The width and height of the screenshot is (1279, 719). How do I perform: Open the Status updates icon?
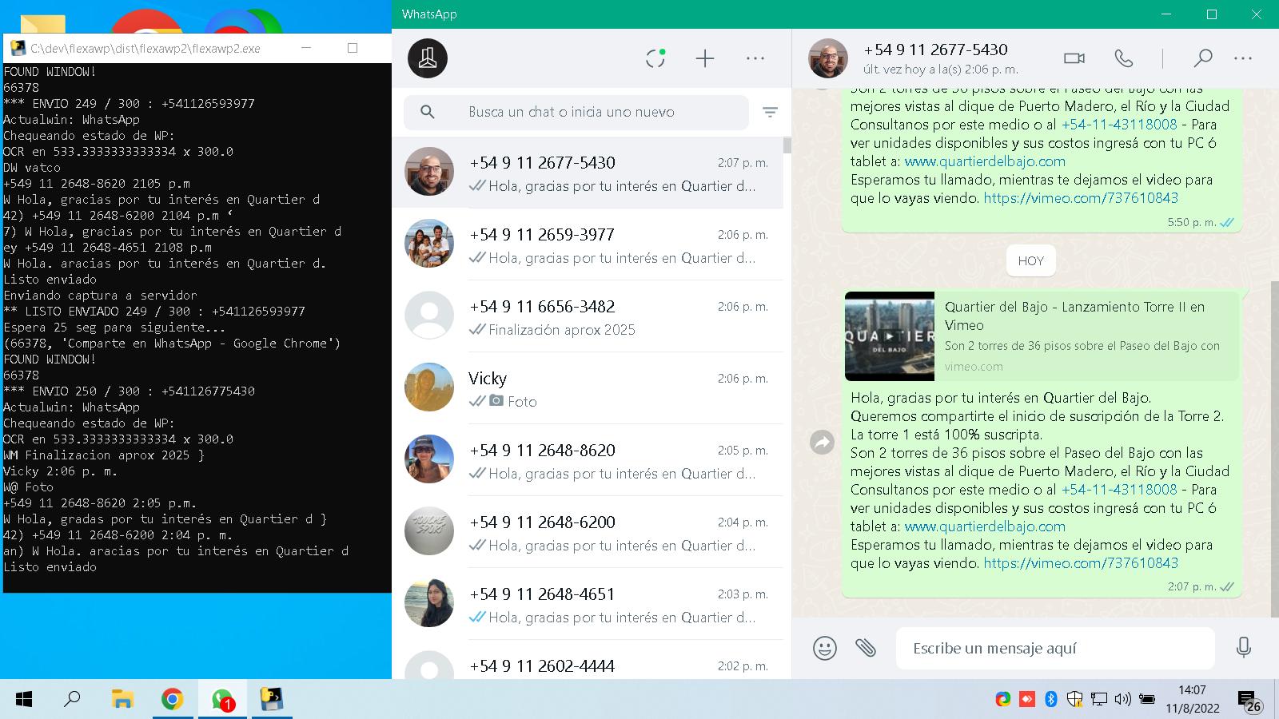[x=655, y=58]
